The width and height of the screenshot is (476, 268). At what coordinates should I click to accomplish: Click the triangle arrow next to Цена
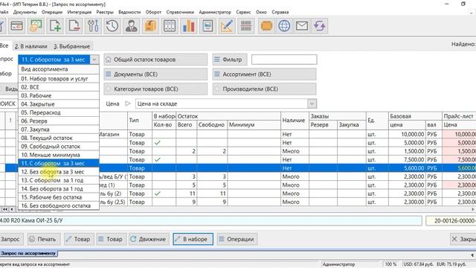(x=128, y=103)
